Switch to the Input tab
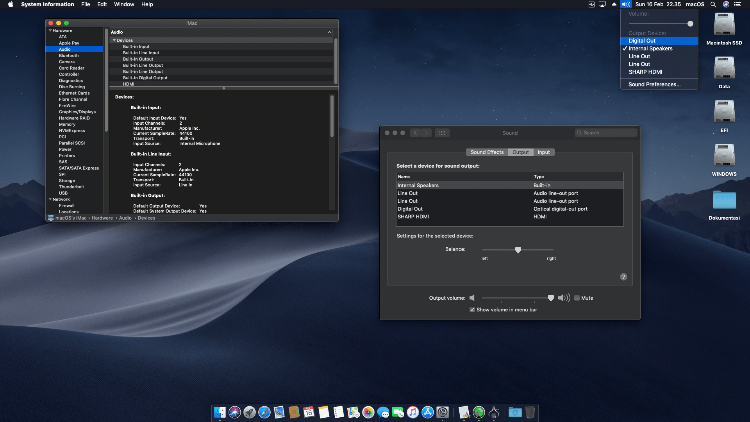The image size is (750, 422). [x=544, y=152]
